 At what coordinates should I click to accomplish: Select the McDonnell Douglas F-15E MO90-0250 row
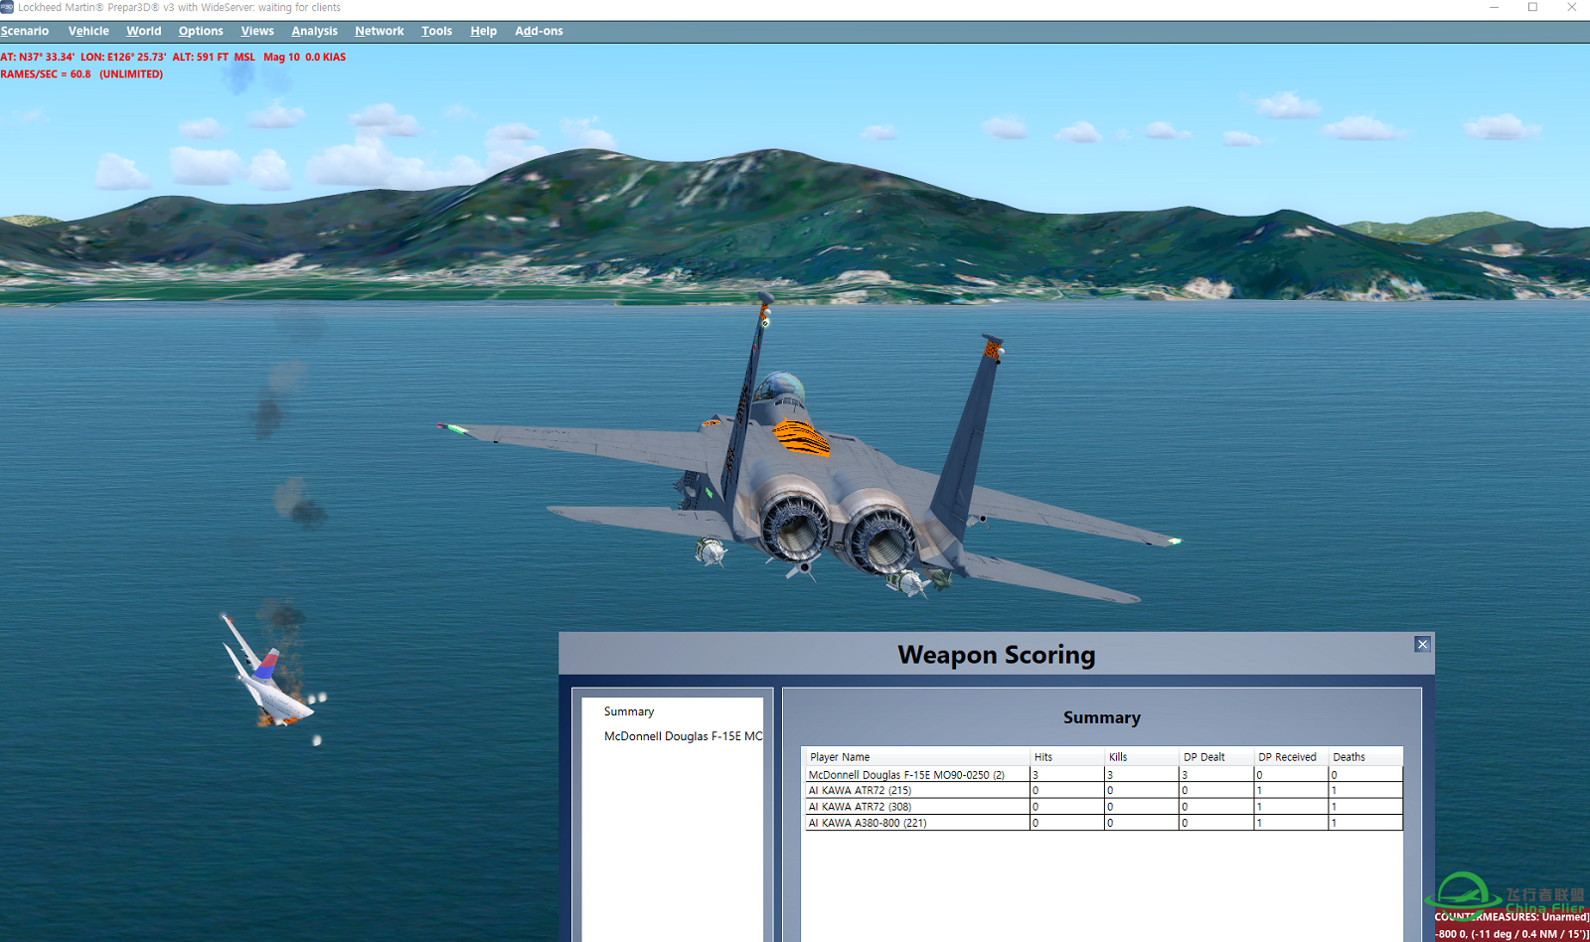pyautogui.click(x=1103, y=774)
